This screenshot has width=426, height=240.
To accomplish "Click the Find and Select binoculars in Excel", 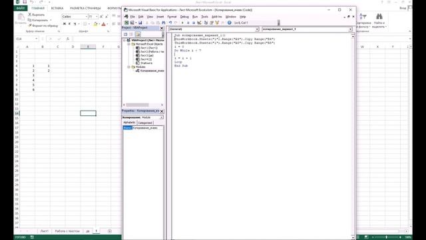I will click(379, 17).
